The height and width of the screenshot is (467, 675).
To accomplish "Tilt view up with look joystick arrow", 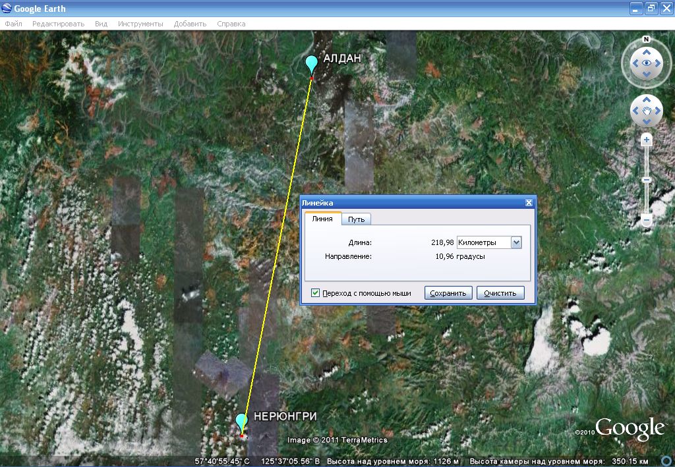I will tap(647, 51).
